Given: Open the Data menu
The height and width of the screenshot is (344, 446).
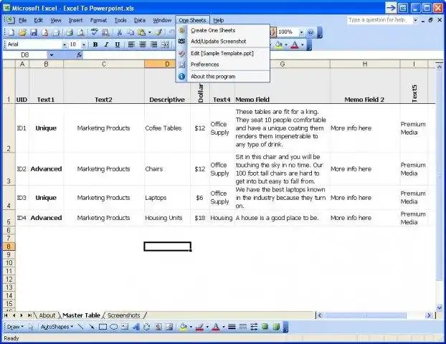Looking at the screenshot, I should coord(140,20).
